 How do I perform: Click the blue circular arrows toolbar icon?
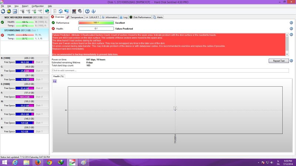pos(61,11)
